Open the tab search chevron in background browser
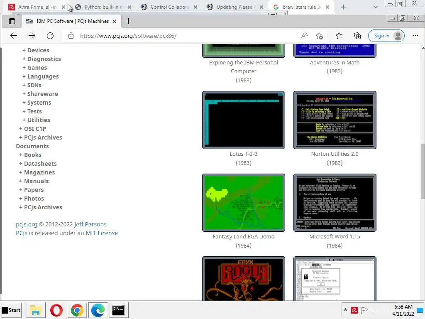425x319 pixels. (375, 7)
